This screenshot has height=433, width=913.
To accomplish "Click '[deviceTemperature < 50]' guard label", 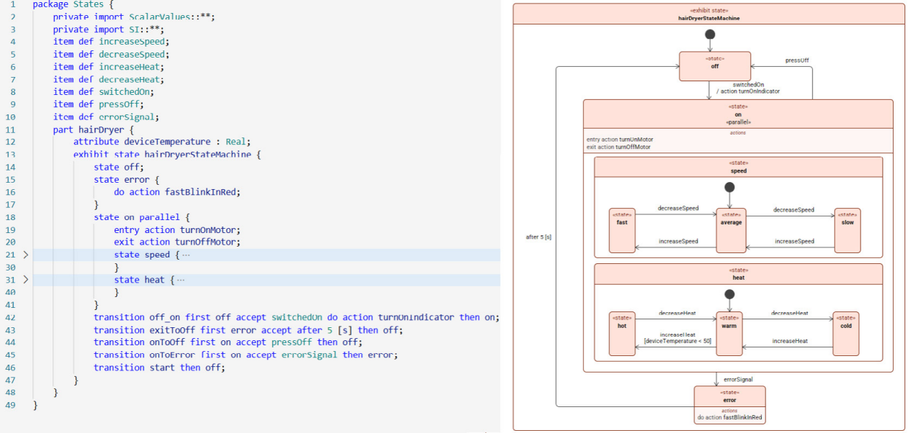I will [x=678, y=341].
